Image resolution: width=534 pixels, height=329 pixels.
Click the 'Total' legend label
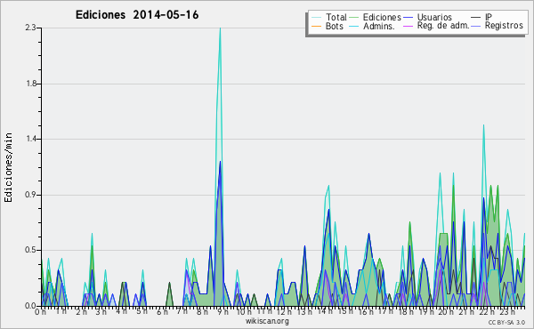(x=336, y=17)
